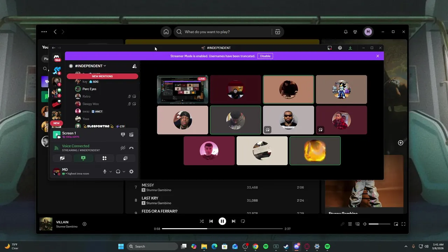Viewport: 448px width, 252px height.
Task: Open Spotify profile avatar M menu
Action: pyautogui.click(x=368, y=32)
